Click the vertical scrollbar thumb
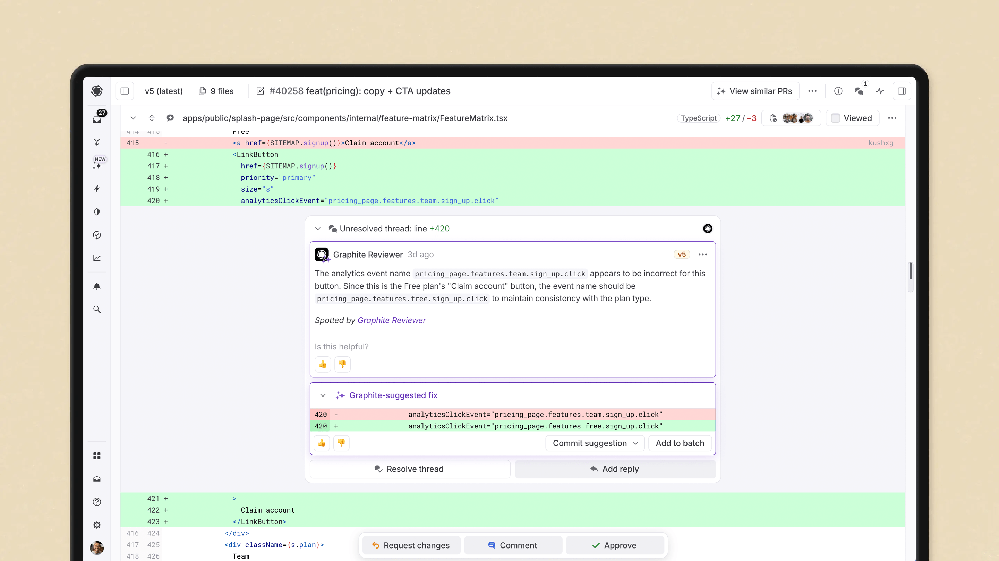 pos(910,271)
